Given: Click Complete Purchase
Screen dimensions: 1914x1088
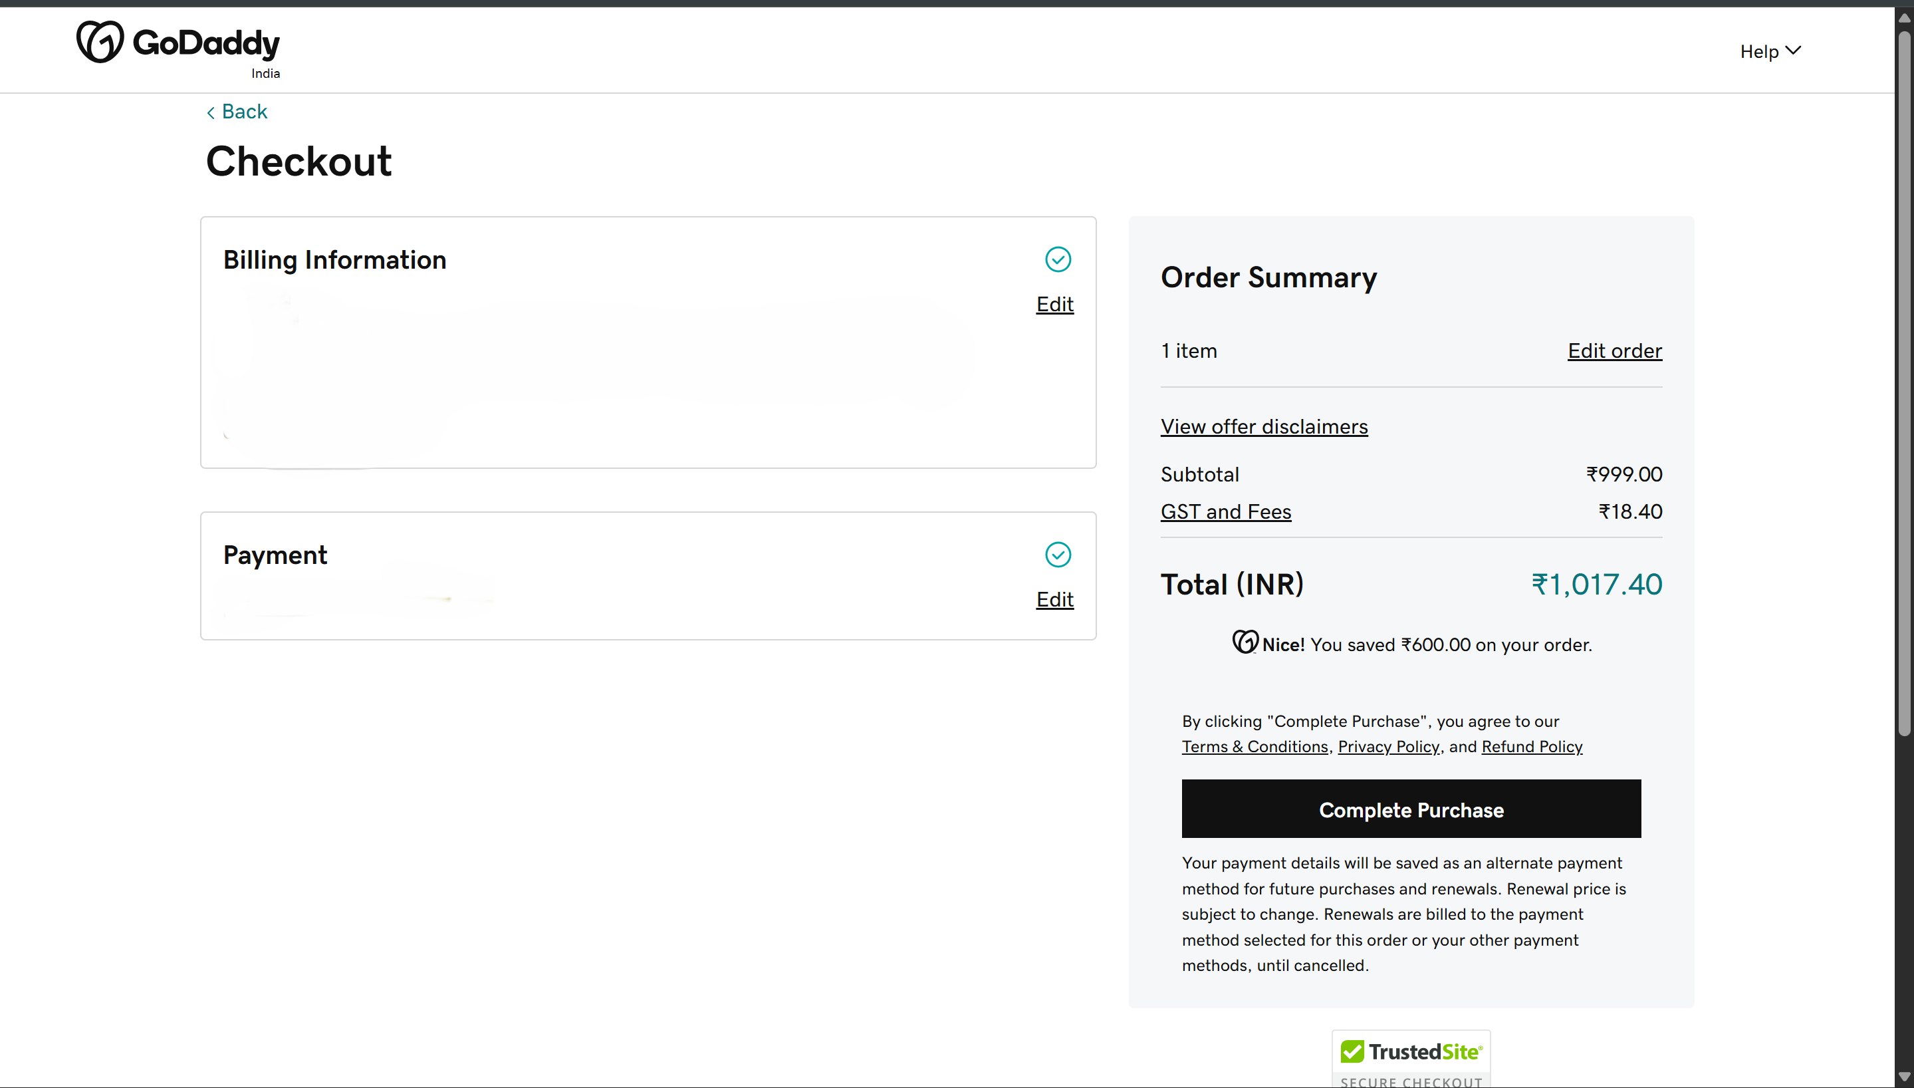Looking at the screenshot, I should pos(1411,809).
